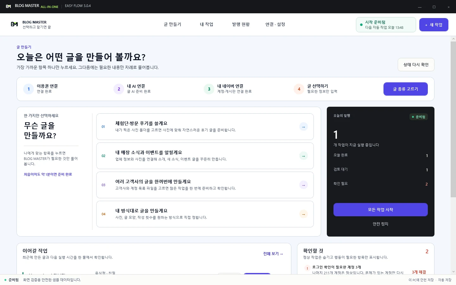Click the 준비됨 indicator in the status bar

tap(11, 280)
